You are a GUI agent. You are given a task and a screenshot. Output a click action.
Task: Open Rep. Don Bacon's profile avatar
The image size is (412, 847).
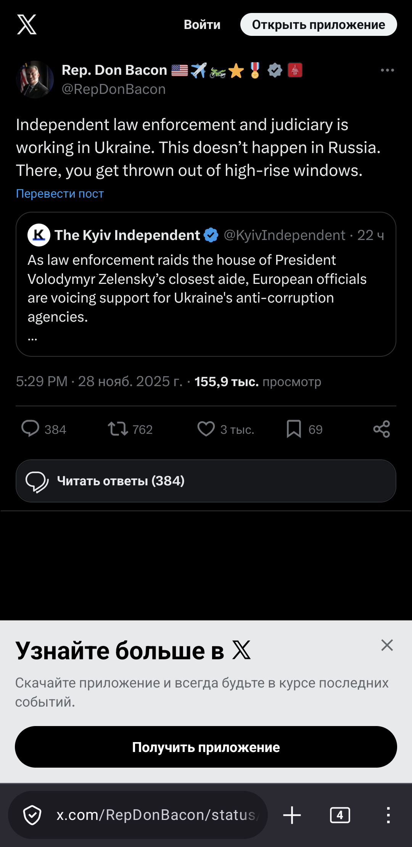[35, 79]
